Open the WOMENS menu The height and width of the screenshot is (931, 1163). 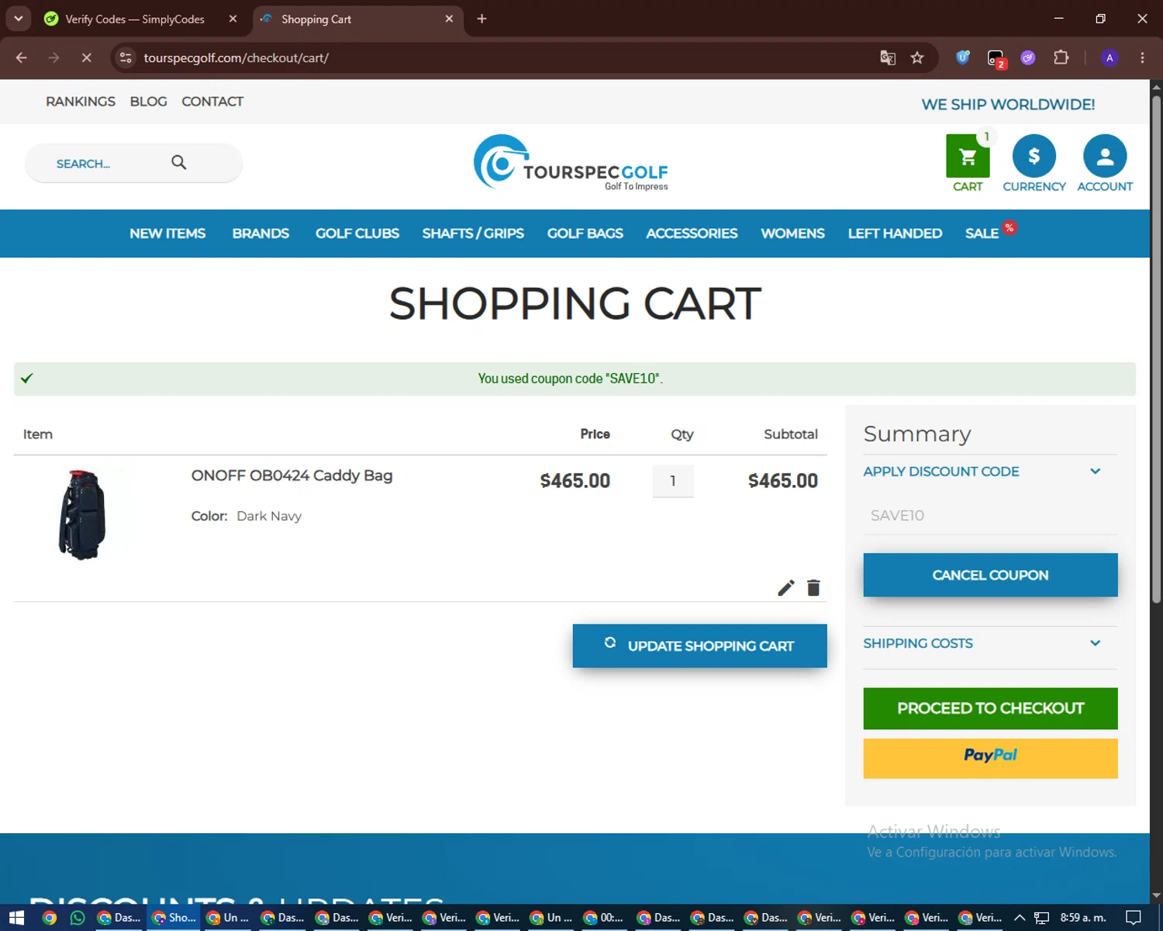point(792,234)
